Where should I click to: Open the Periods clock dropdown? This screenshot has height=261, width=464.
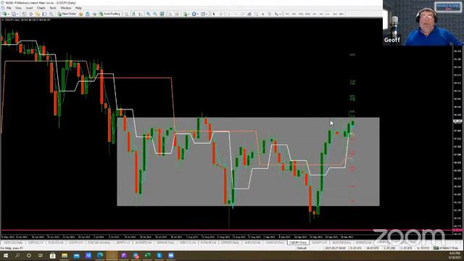[194, 14]
